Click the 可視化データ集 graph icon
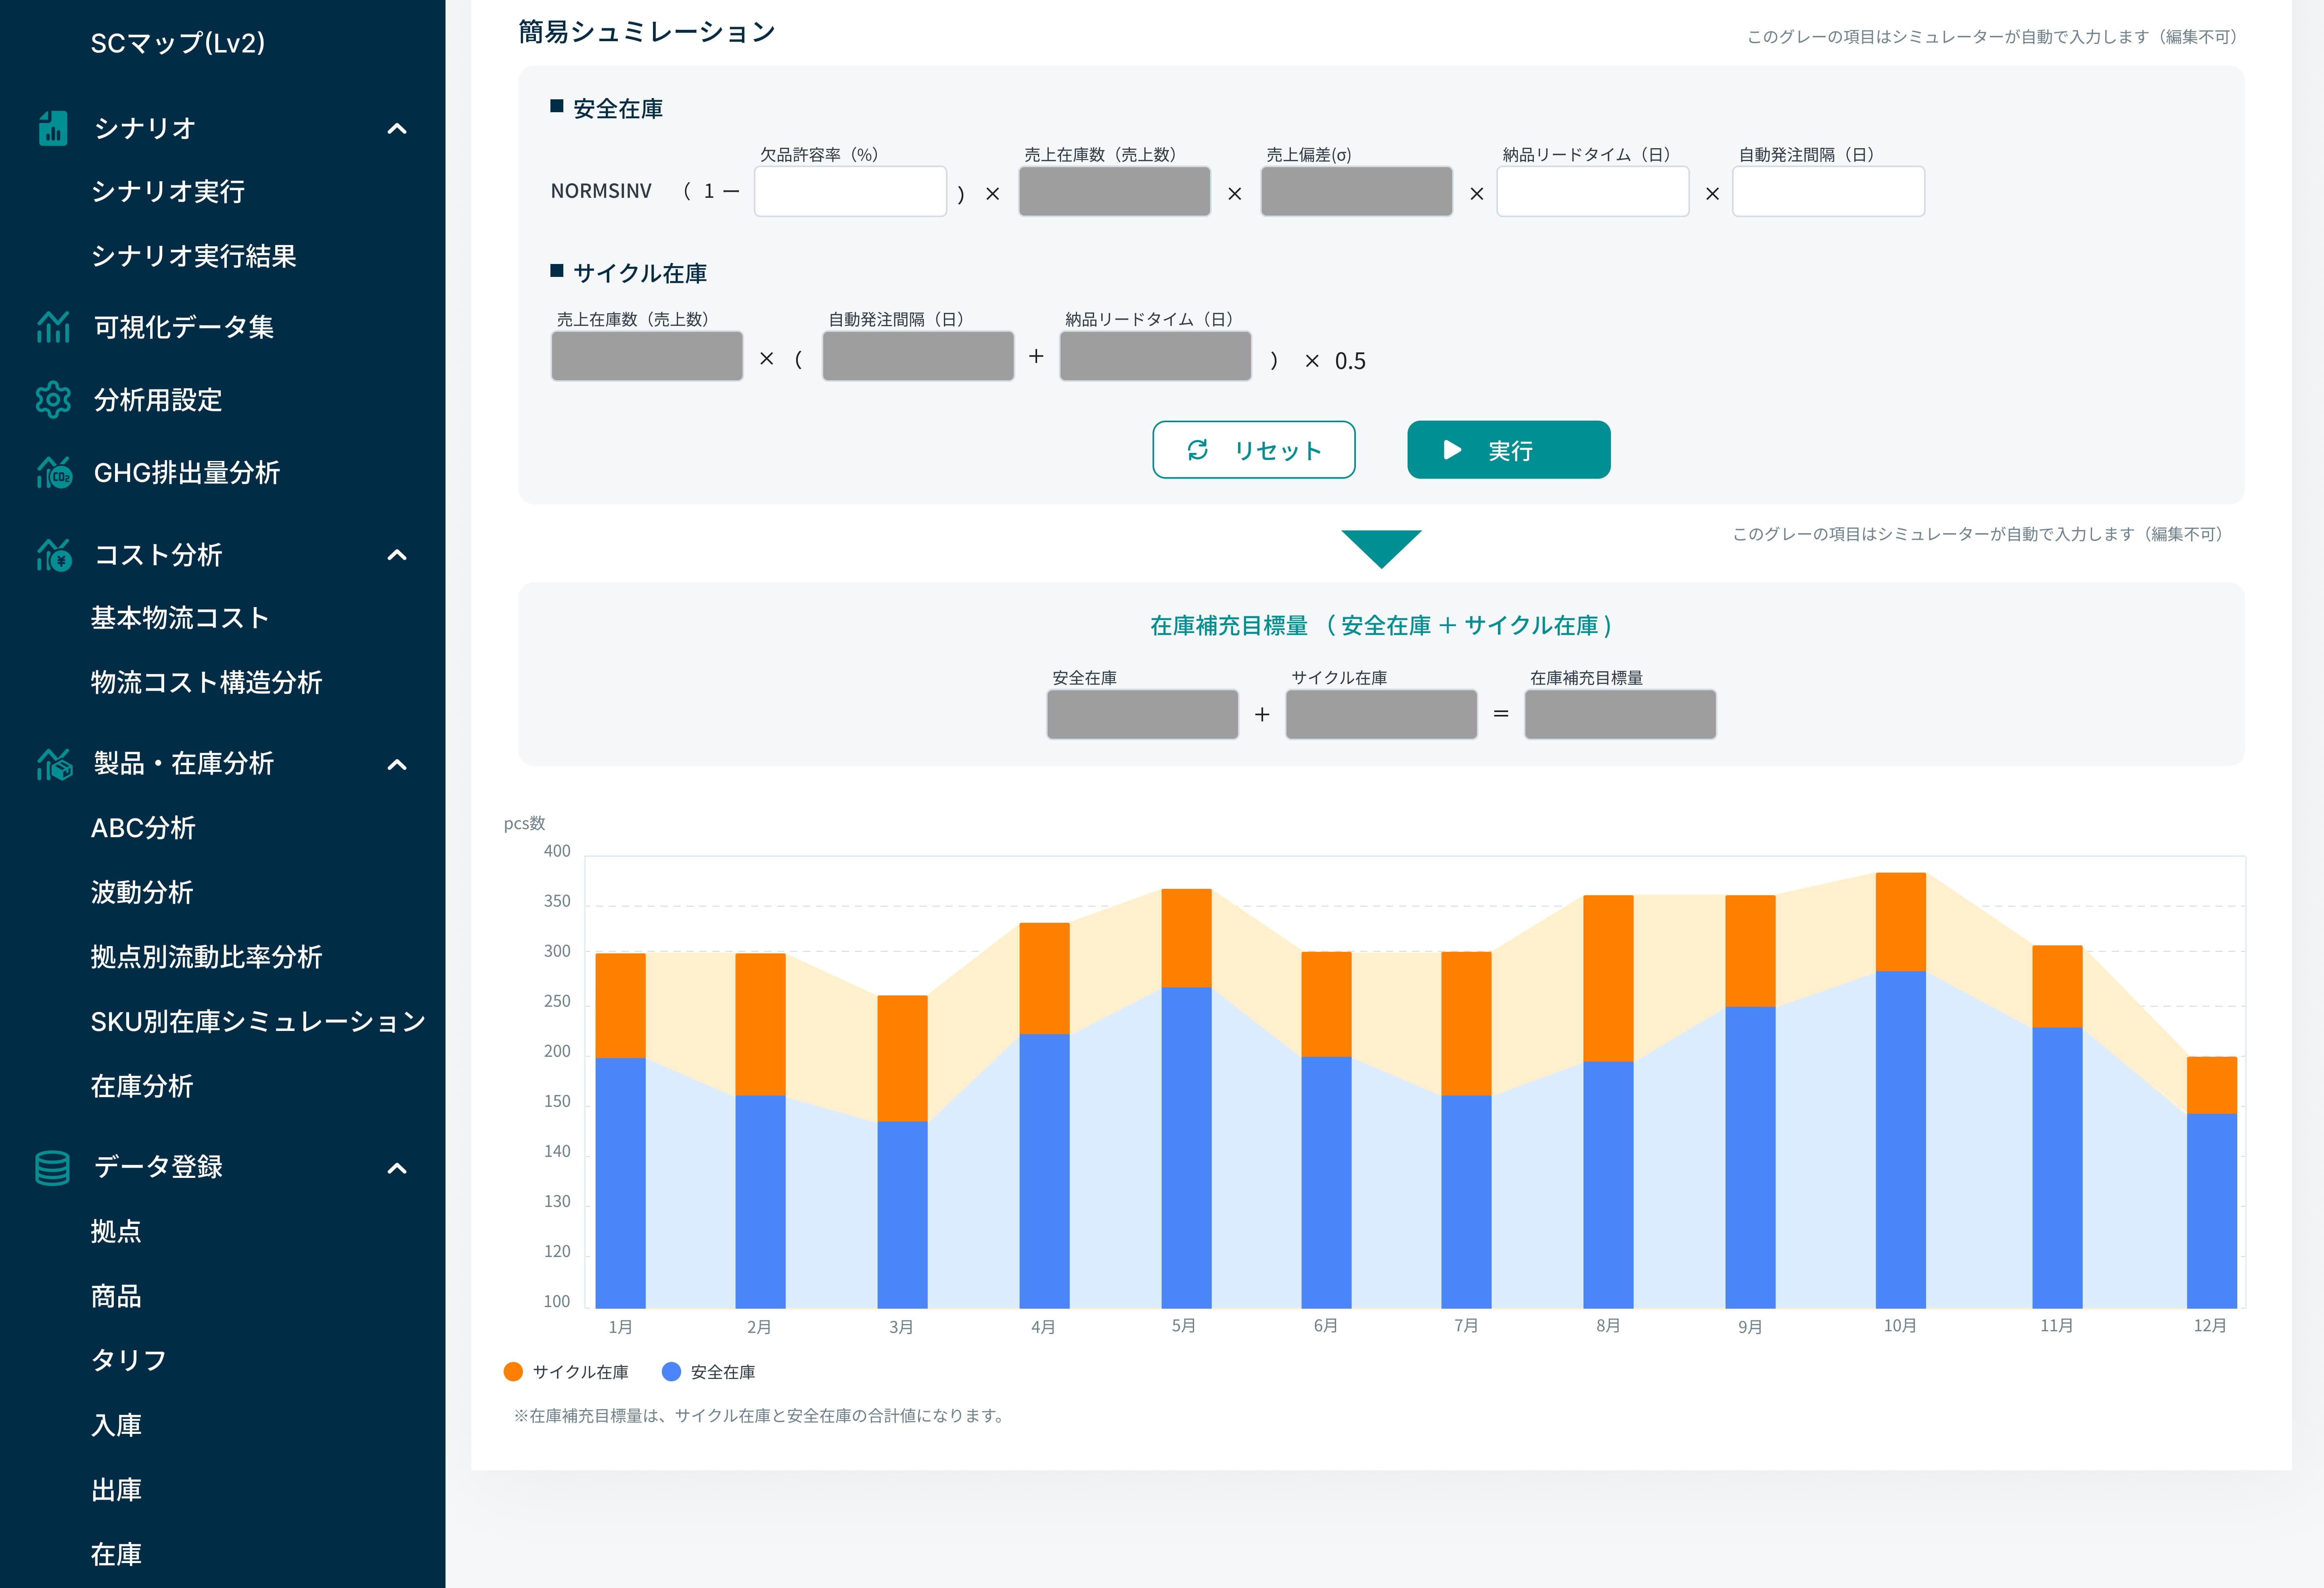 point(53,327)
